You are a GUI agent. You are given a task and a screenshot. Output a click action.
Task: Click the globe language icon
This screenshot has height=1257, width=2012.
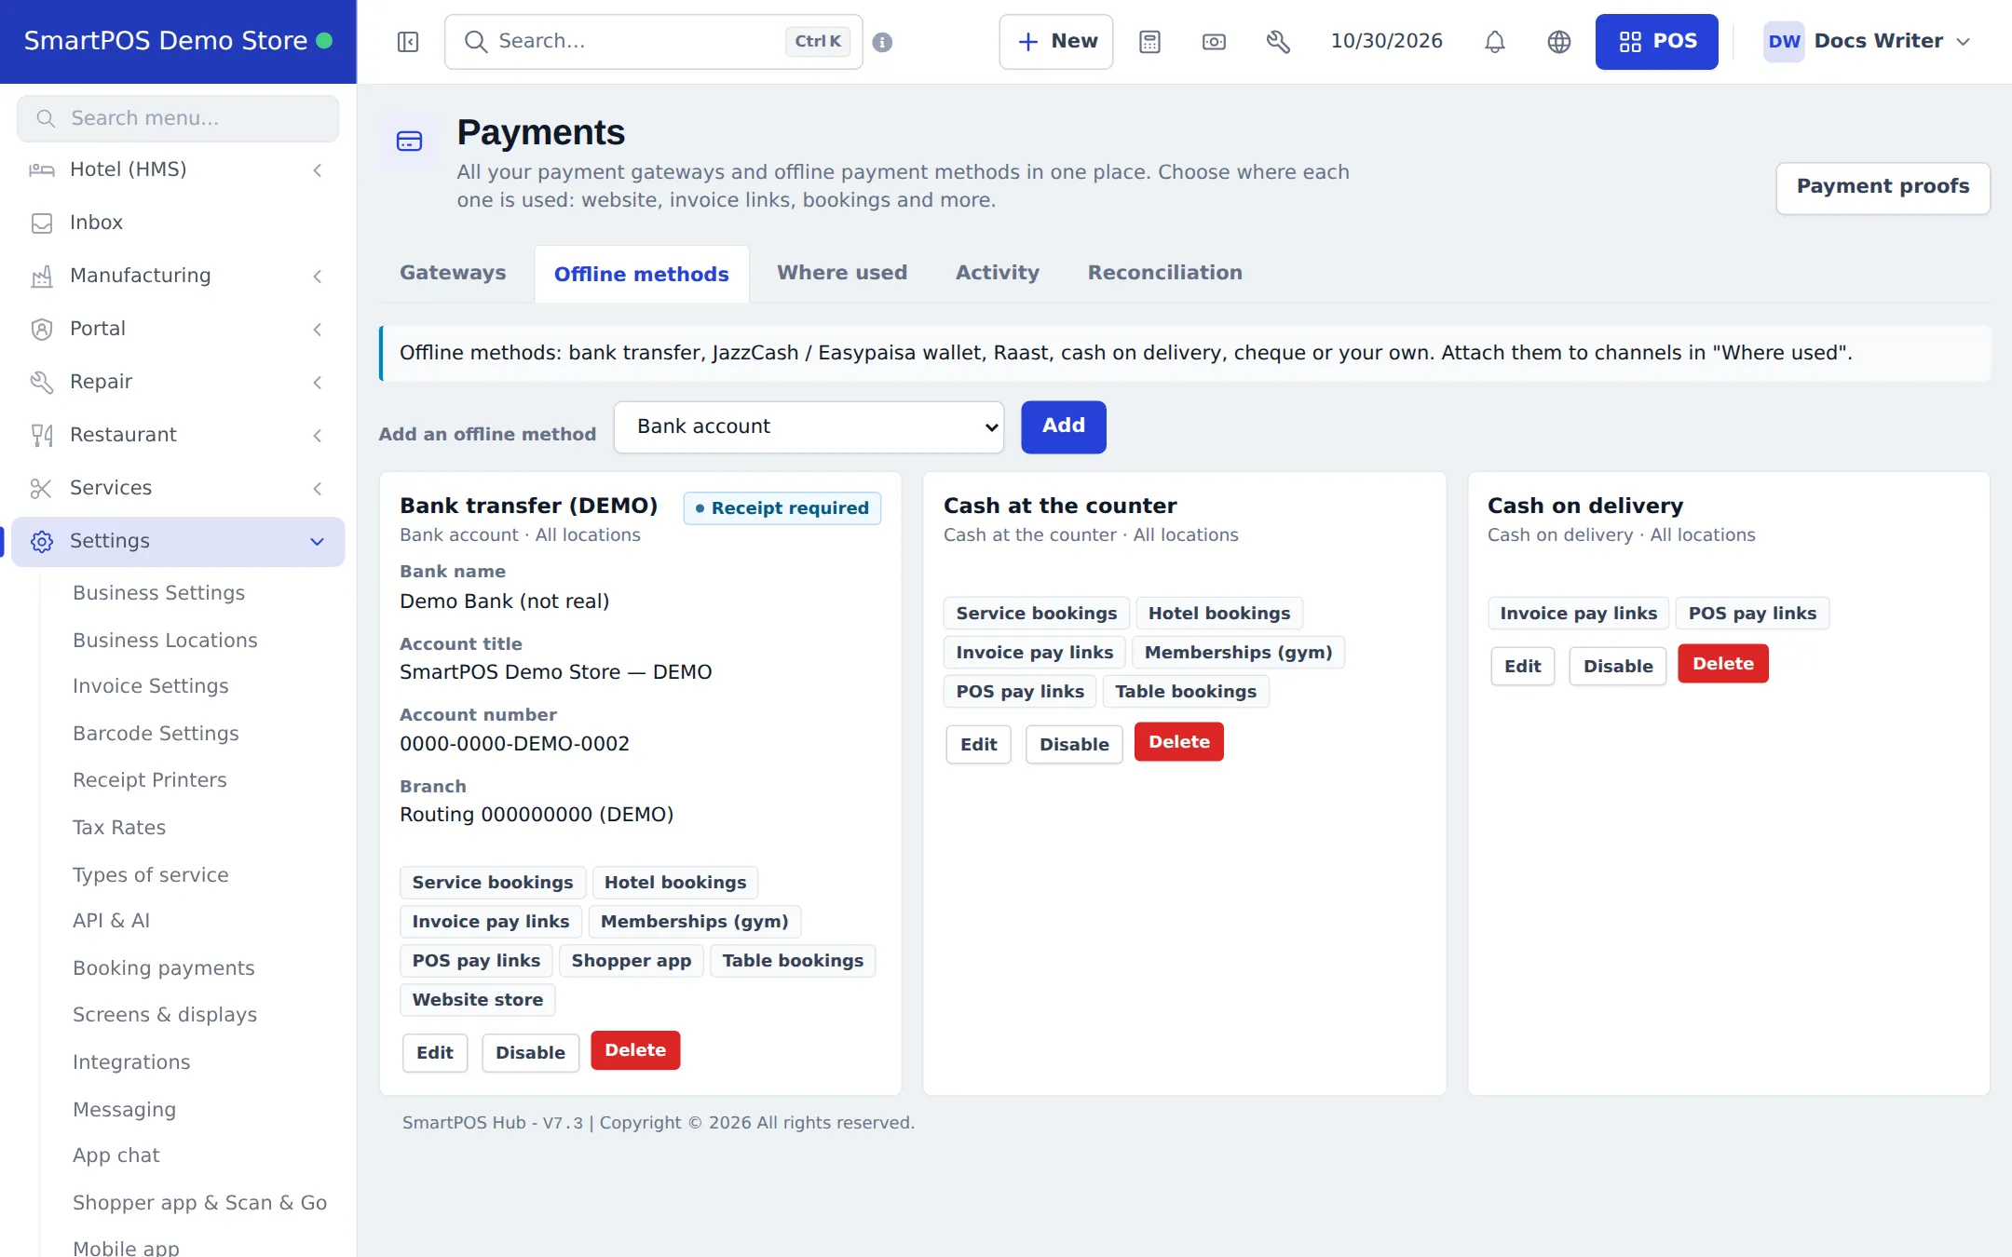(x=1558, y=42)
